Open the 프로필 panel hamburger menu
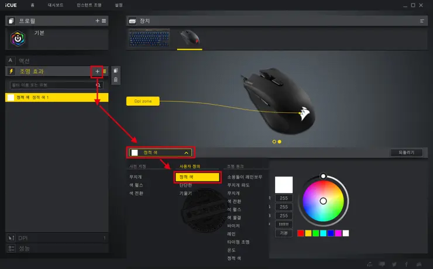This screenshot has width=433, height=269. pos(104,20)
